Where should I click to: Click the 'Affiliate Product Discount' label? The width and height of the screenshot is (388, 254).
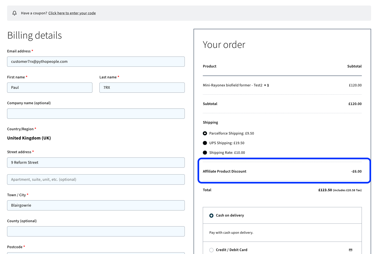click(225, 171)
